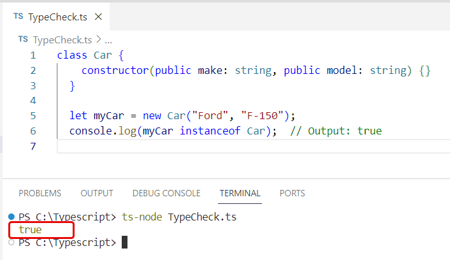
Task: Select the TERMINAL panel tab
Action: (240, 193)
